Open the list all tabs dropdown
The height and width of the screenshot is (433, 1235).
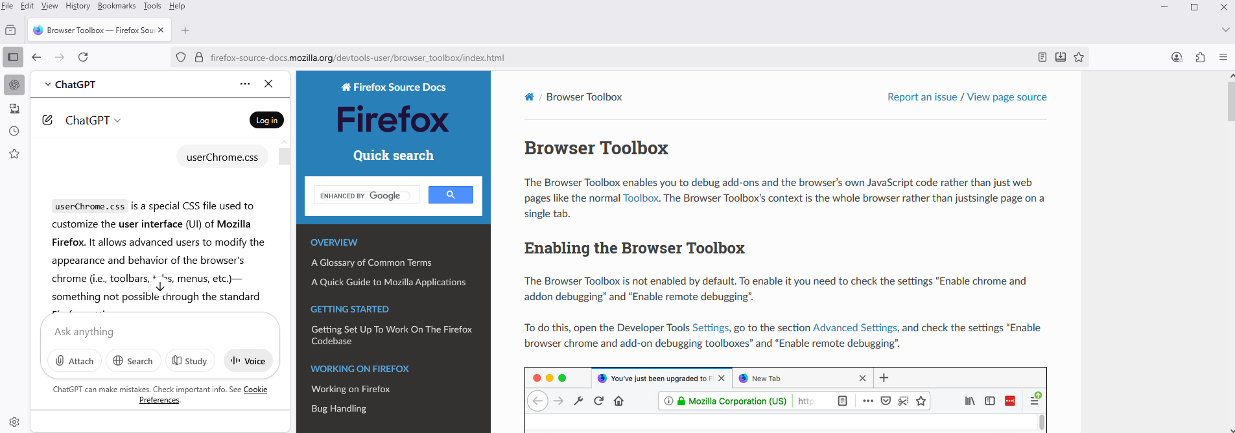1225,30
